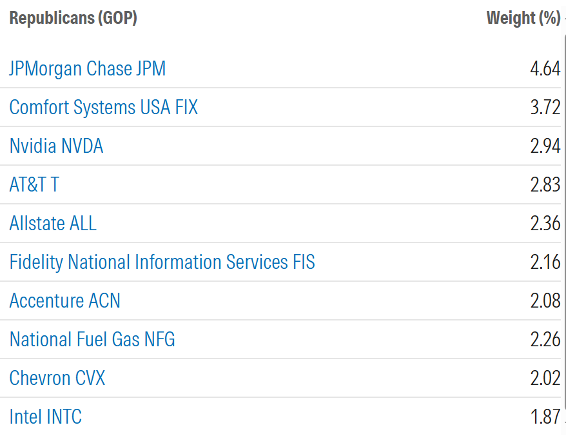Click the 2.36 weight cell for Allstate
Image resolution: width=566 pixels, height=443 pixels.
545,223
